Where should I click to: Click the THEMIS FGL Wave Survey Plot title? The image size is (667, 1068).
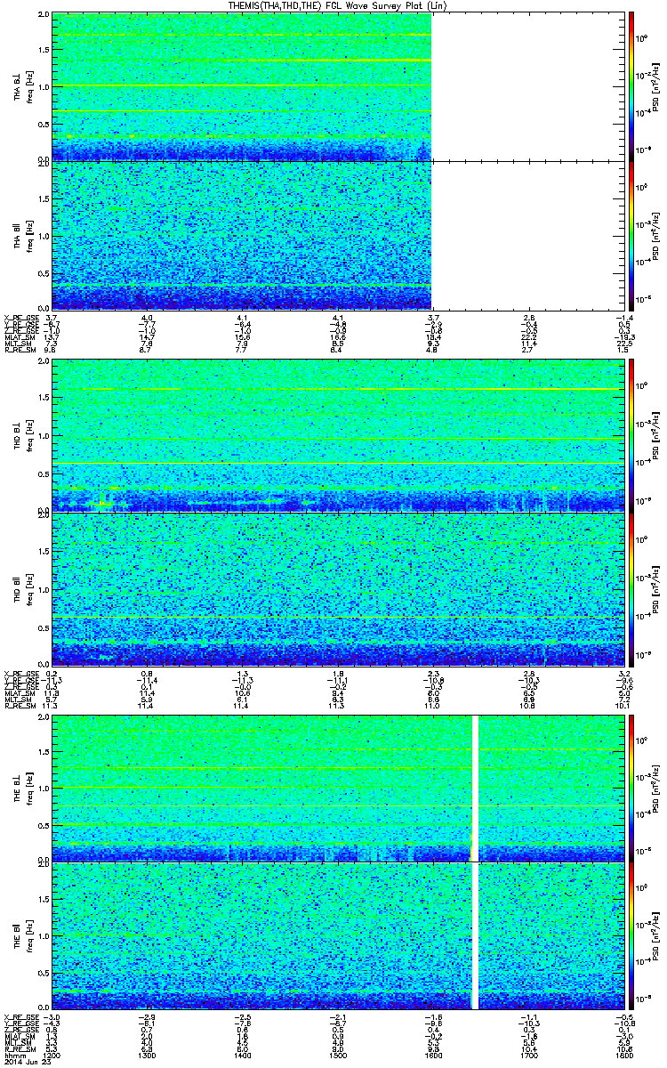[x=337, y=5]
